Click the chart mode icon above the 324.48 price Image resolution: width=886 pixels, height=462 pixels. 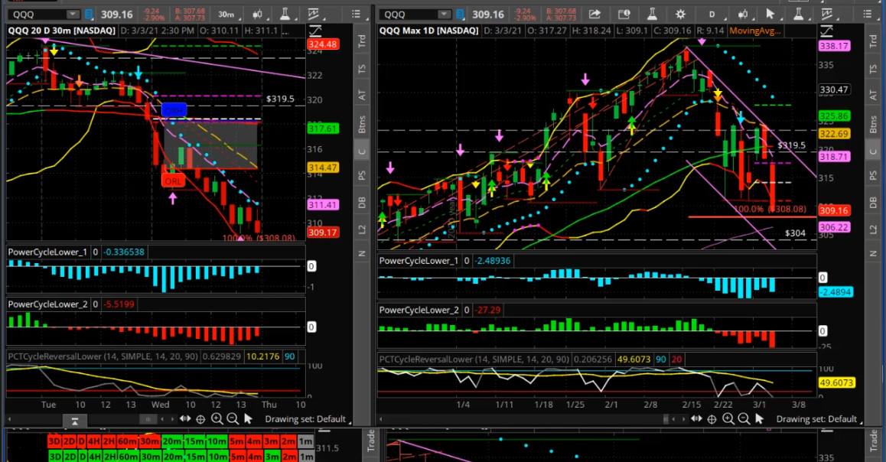[315, 31]
